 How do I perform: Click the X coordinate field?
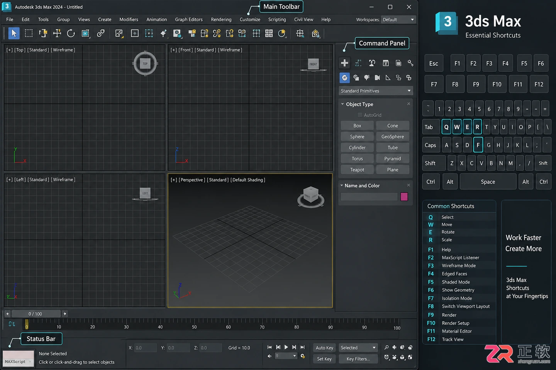[145, 348]
